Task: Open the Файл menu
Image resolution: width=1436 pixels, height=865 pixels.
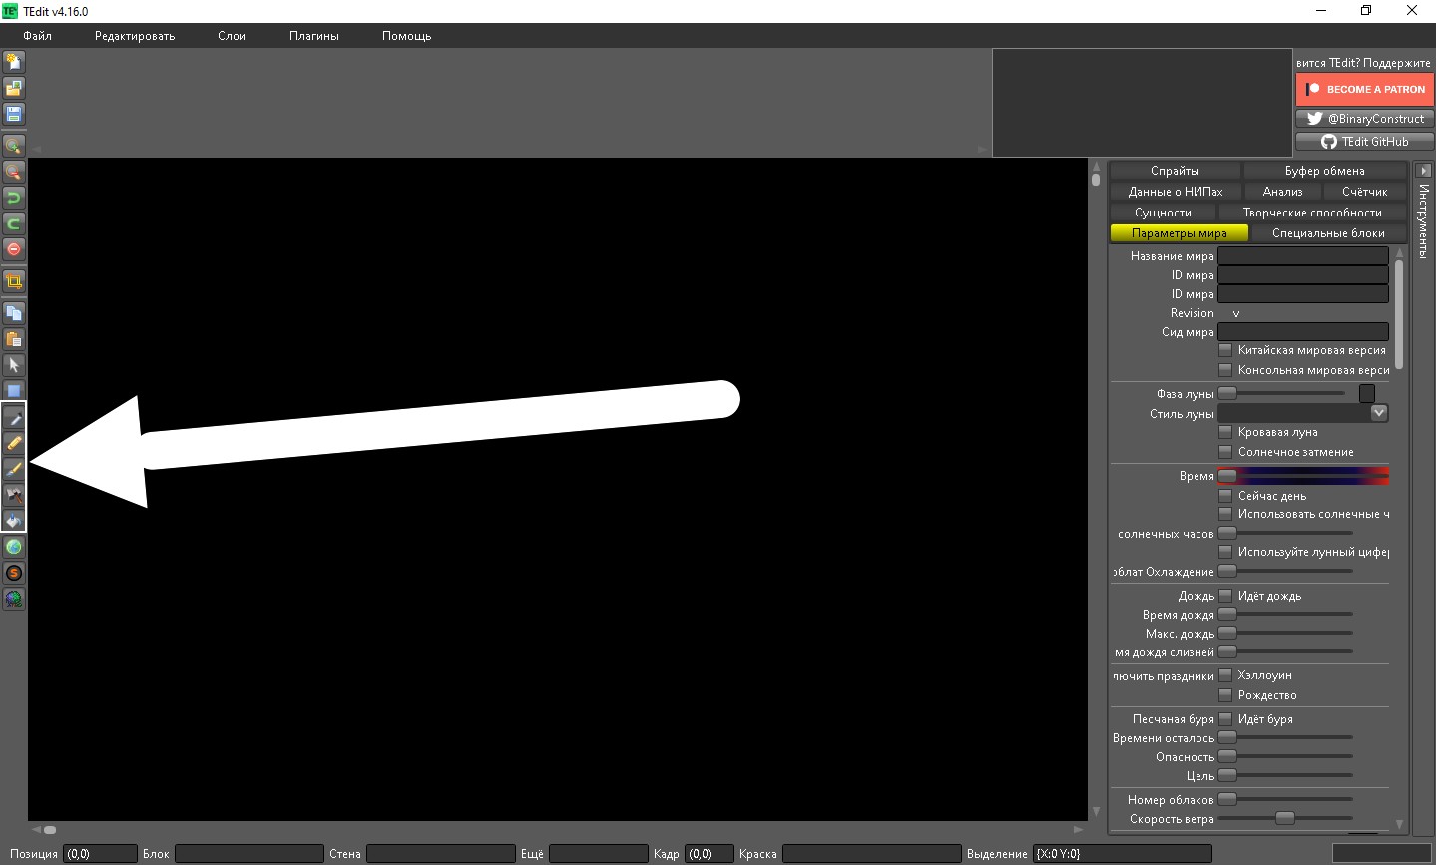Action: click(37, 36)
